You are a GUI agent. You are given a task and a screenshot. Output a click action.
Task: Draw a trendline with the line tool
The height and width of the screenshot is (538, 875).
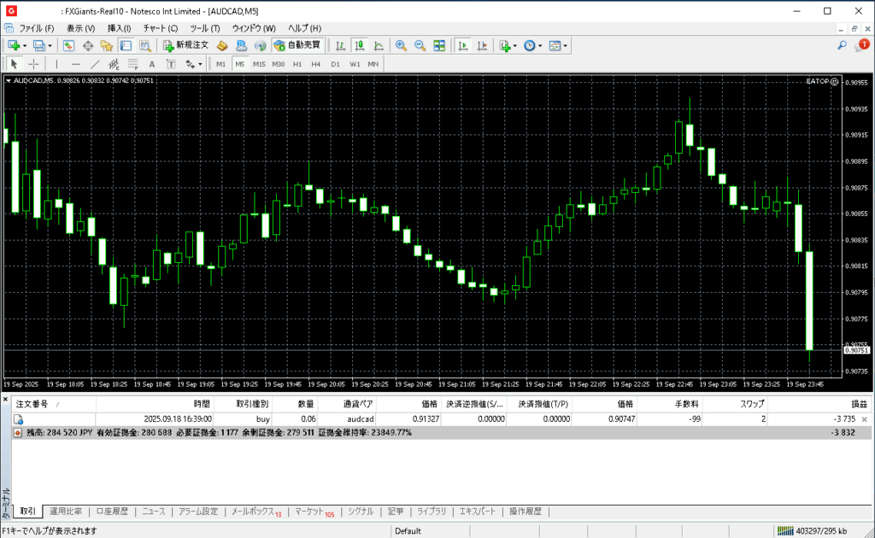click(x=95, y=64)
